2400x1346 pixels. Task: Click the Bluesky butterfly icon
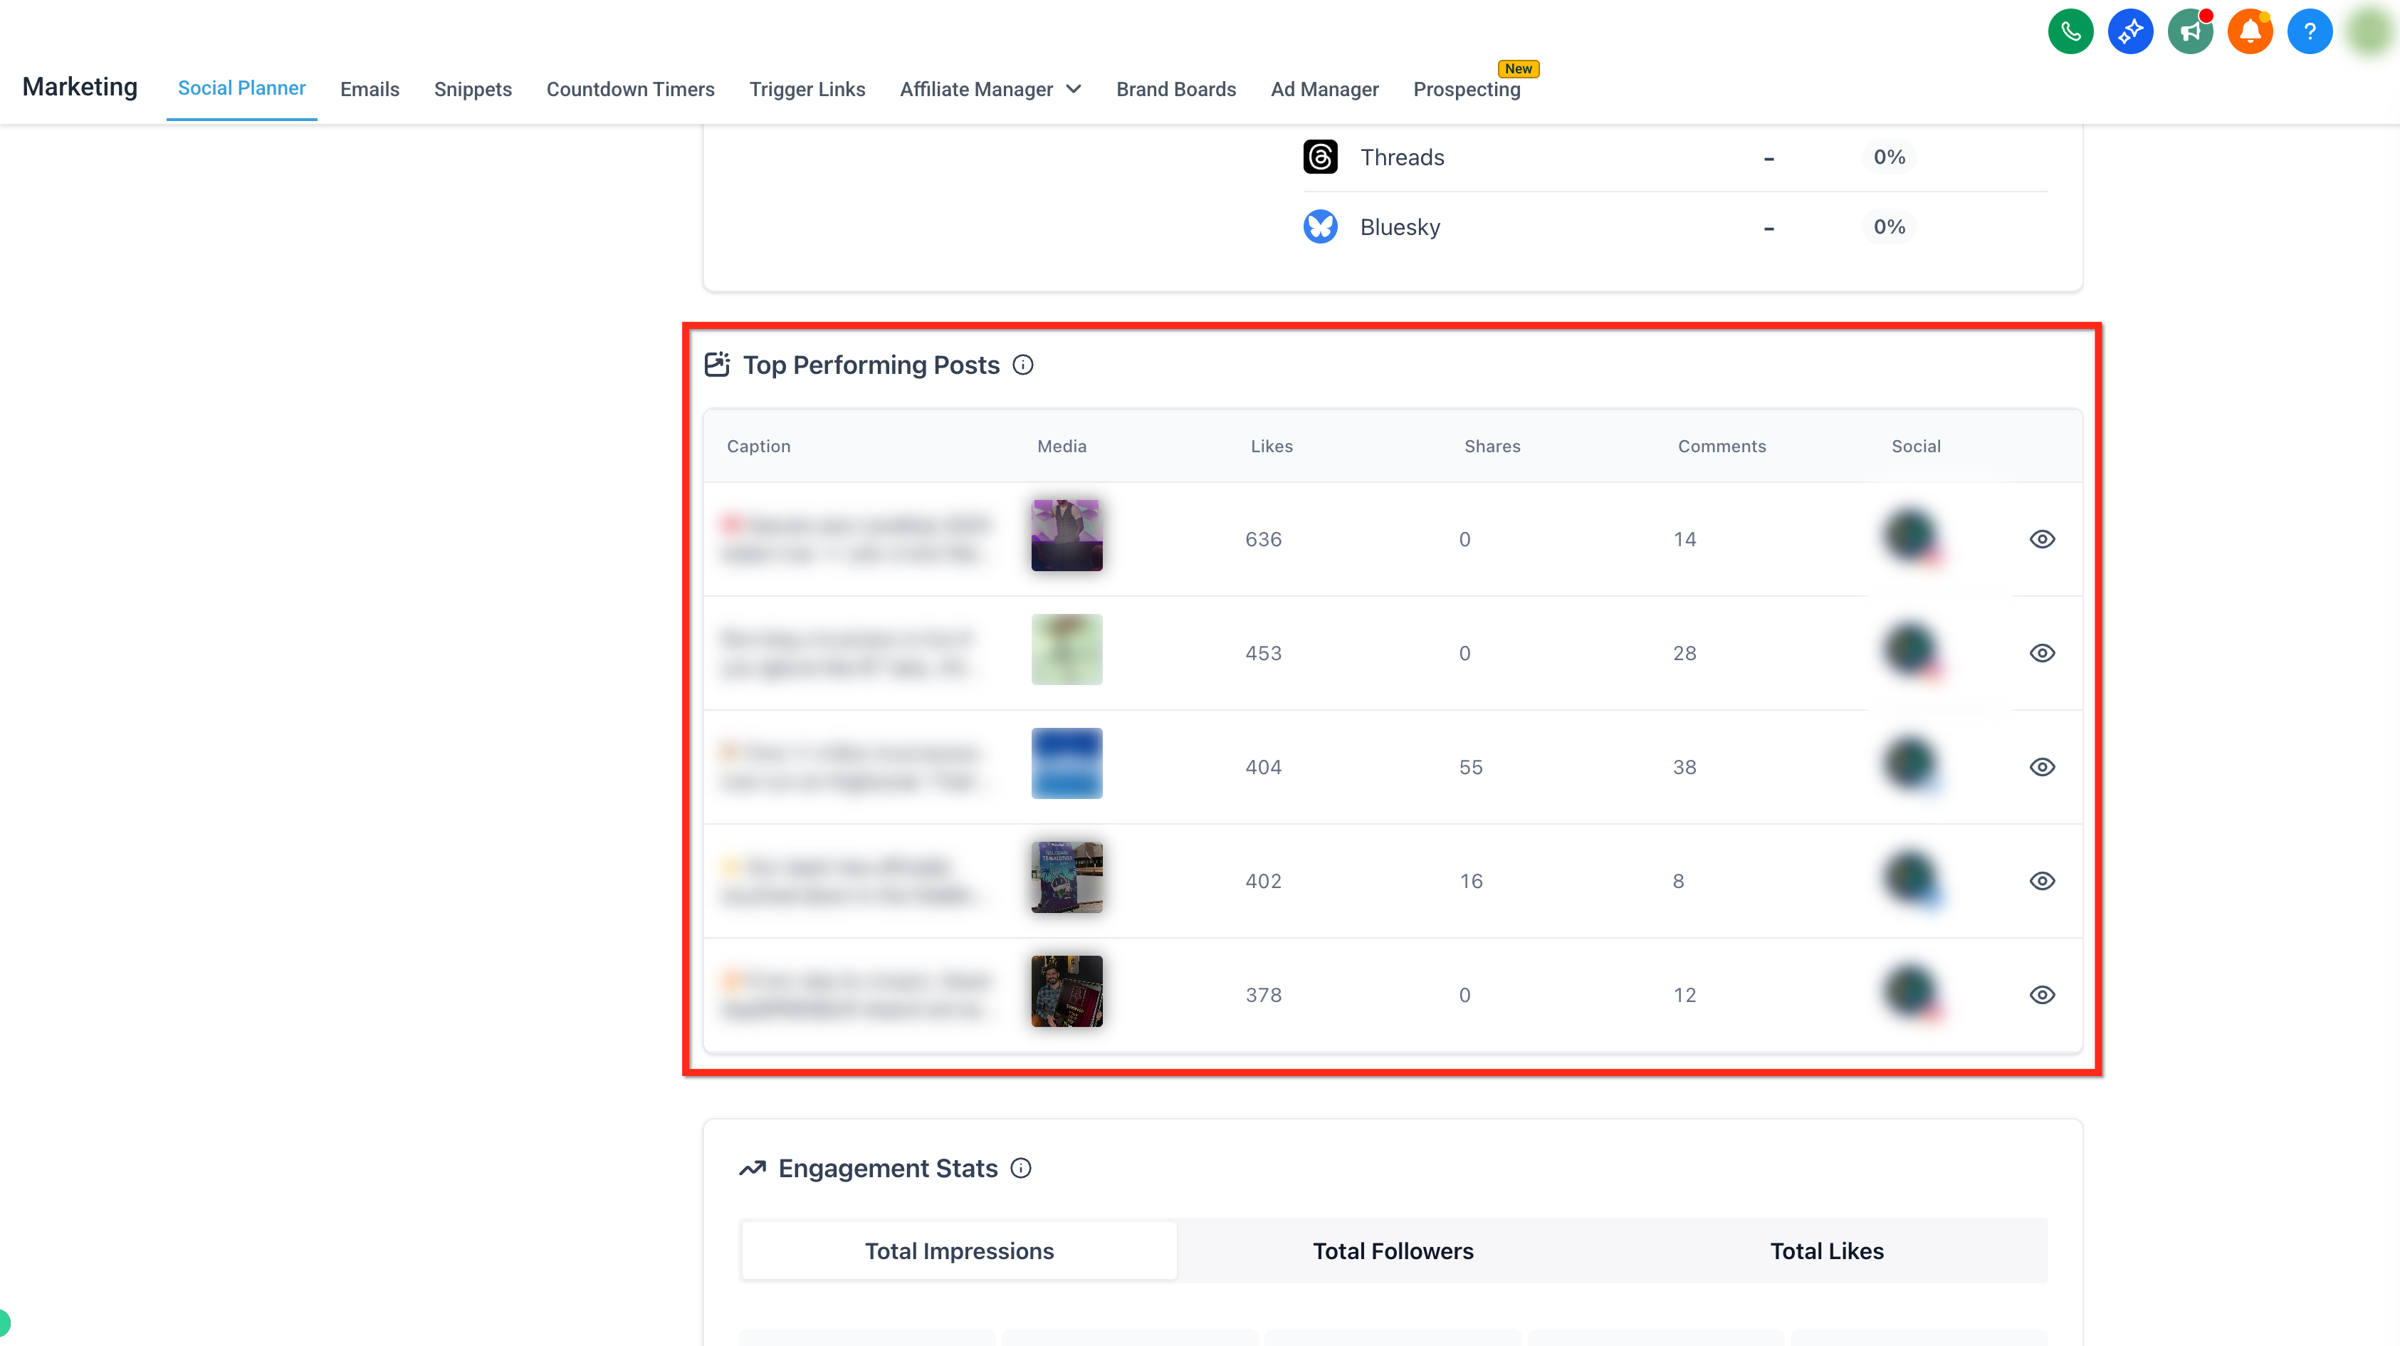point(1320,226)
